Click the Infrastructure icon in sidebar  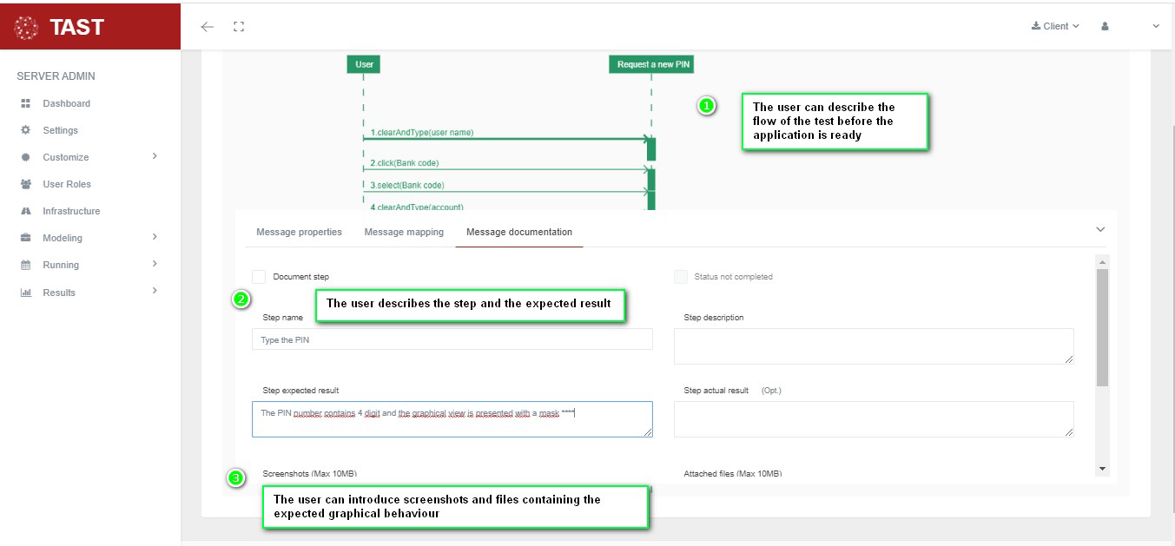[x=26, y=211]
